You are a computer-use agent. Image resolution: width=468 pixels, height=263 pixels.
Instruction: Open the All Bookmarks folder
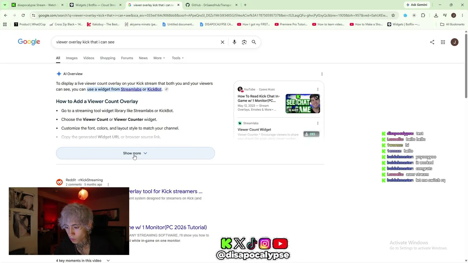point(452,24)
